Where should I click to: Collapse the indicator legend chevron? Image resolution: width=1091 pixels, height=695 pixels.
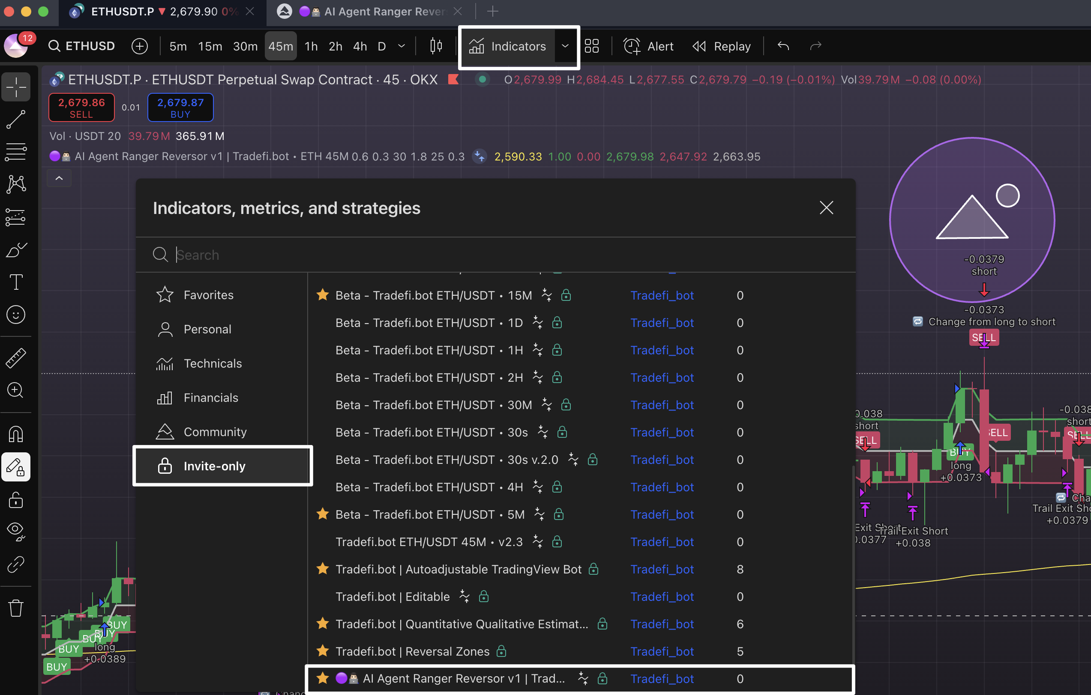tap(59, 178)
